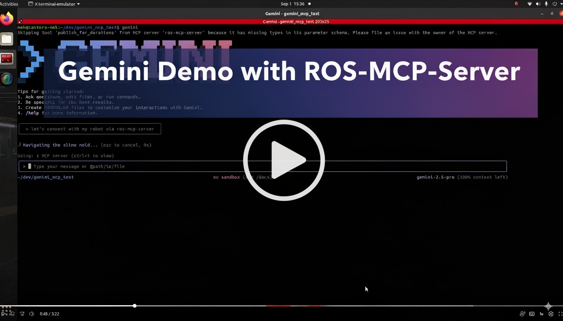Screen dimensions: 563x321
Task: Click the system volume icon in top bar
Action: 538,4
